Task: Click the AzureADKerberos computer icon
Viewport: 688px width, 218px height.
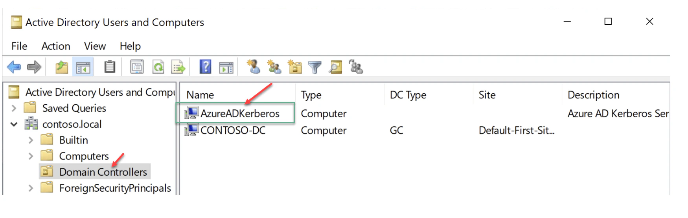Action: [191, 113]
